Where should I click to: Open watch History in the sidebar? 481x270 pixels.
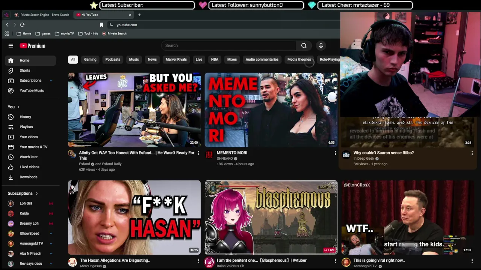click(x=30, y=117)
